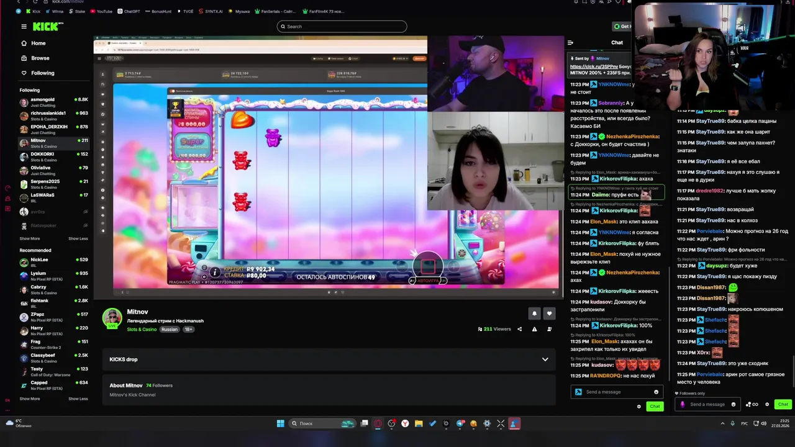Toggle notifications bell for Mitnov

click(x=534, y=314)
